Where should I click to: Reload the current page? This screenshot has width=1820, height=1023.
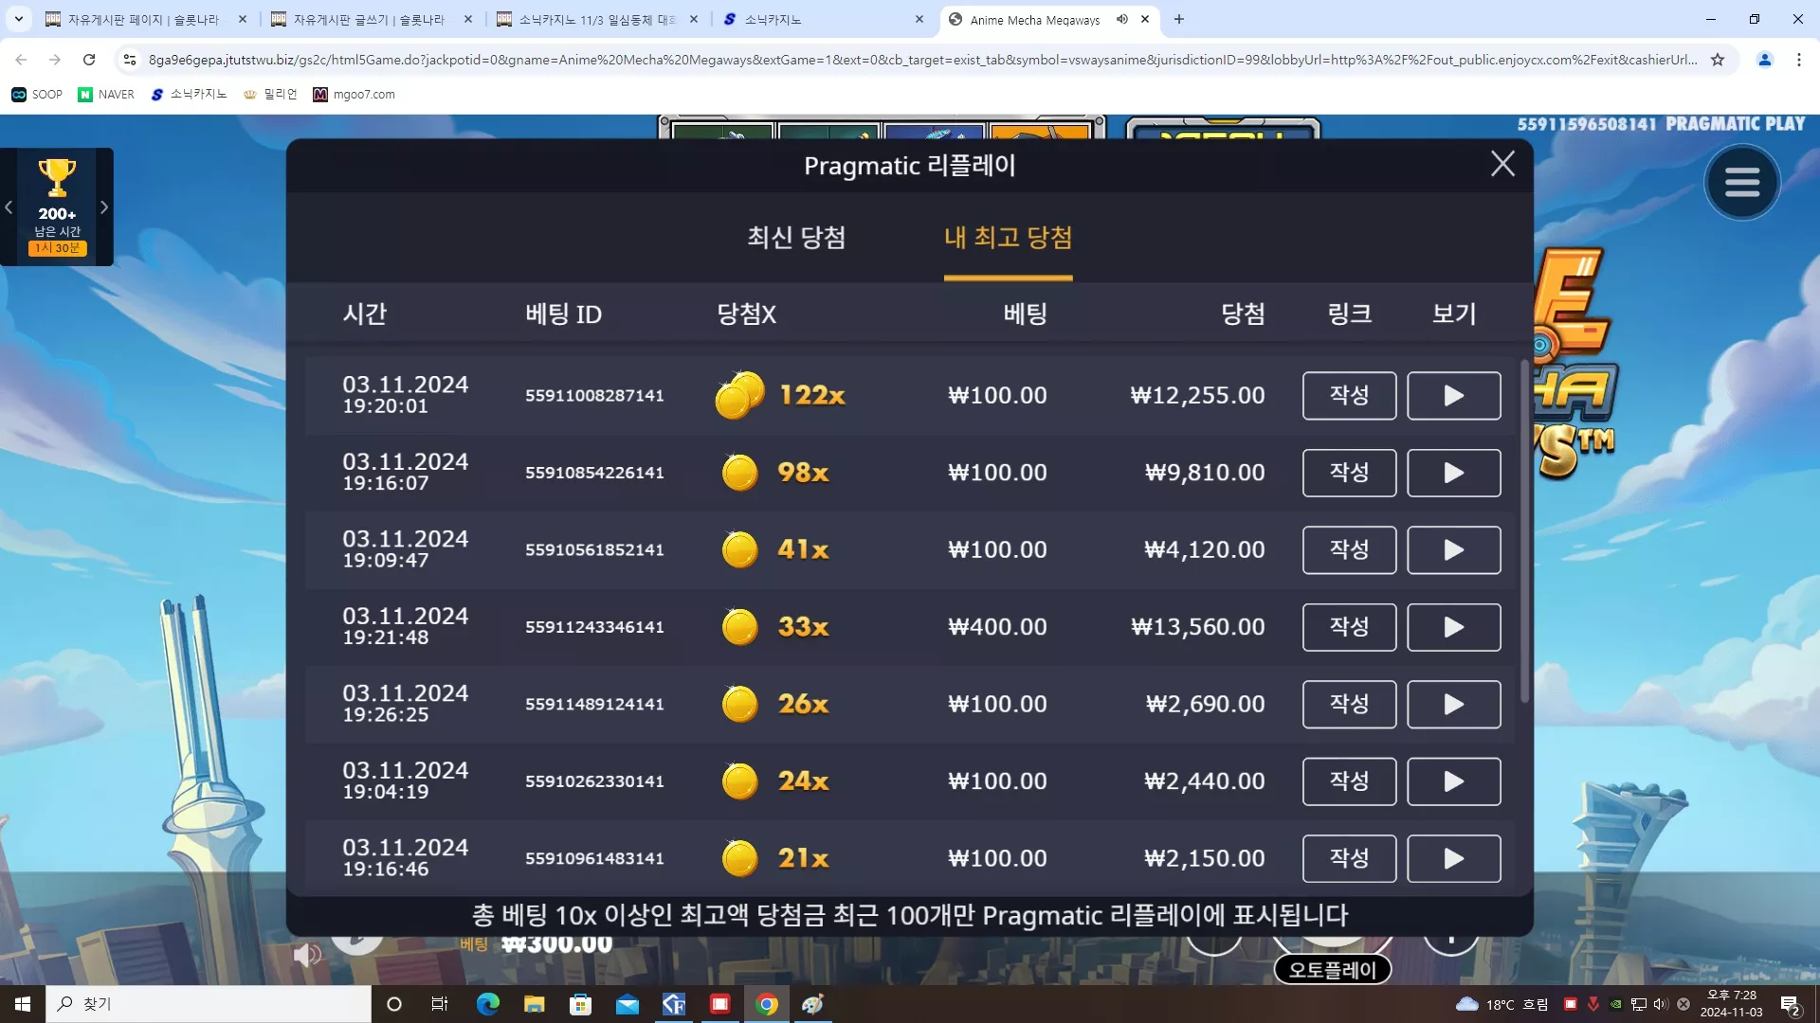pos(89,60)
